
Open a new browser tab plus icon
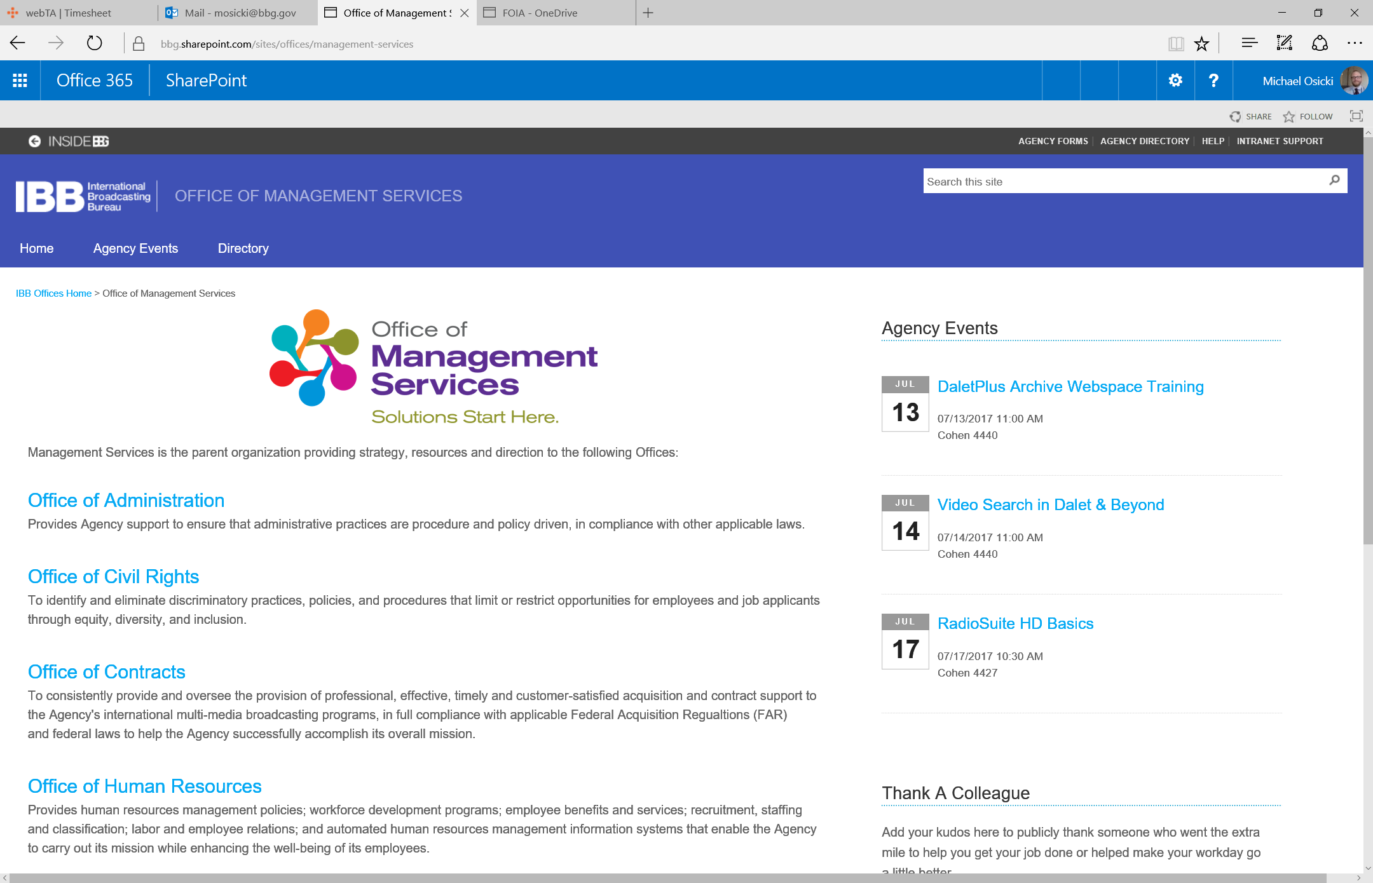coord(648,13)
